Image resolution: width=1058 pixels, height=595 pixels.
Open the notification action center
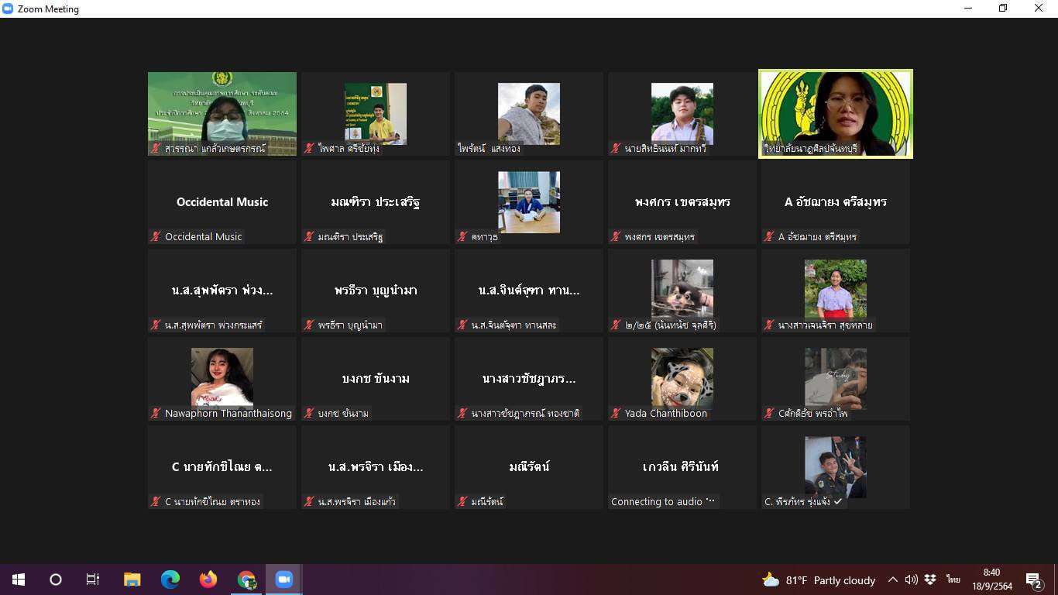pyautogui.click(x=1033, y=580)
